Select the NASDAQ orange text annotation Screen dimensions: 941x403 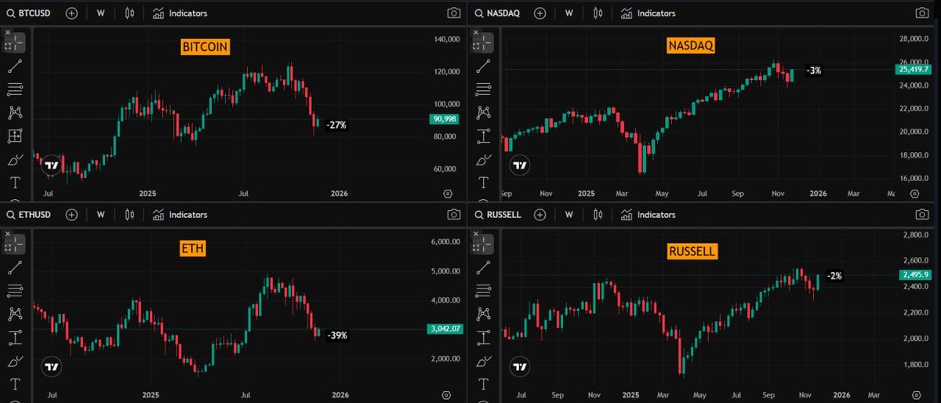click(x=690, y=46)
